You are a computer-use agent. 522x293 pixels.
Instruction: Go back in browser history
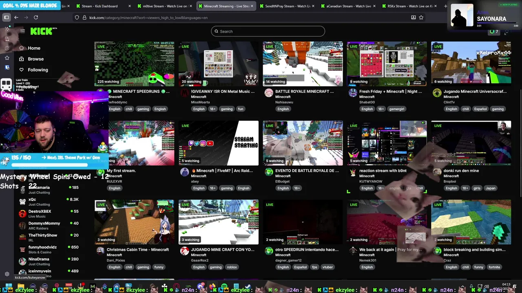tap(16, 17)
